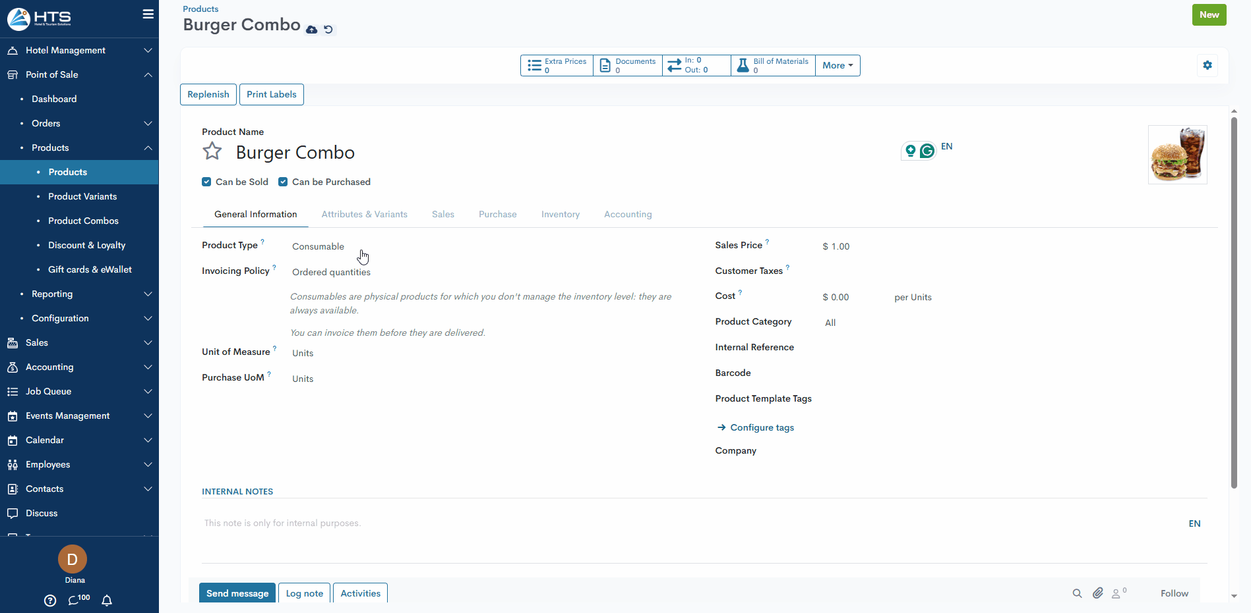Click the favorite star next to Burger Combo
The height and width of the screenshot is (613, 1251).
click(212, 151)
